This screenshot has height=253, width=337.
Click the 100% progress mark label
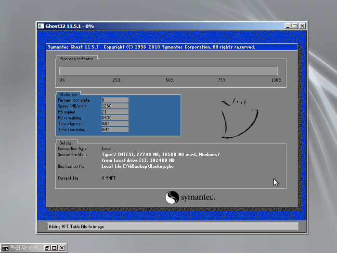pyautogui.click(x=276, y=80)
